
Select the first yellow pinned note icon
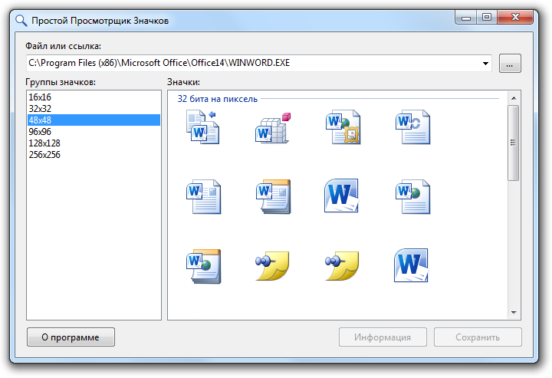pos(272,266)
